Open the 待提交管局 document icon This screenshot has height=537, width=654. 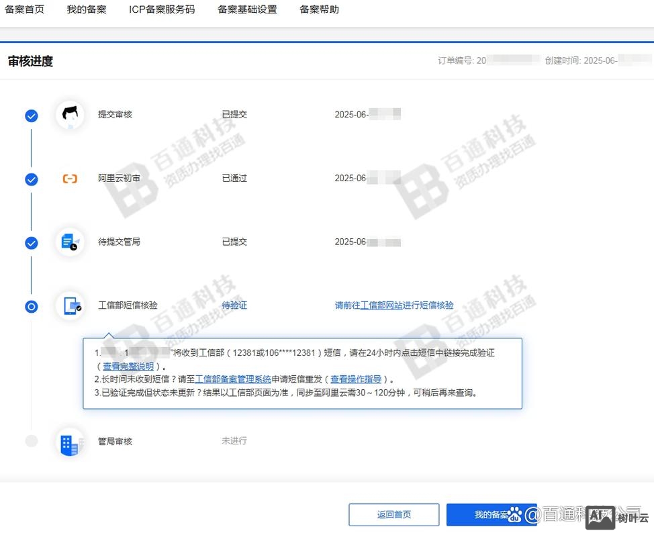click(70, 242)
